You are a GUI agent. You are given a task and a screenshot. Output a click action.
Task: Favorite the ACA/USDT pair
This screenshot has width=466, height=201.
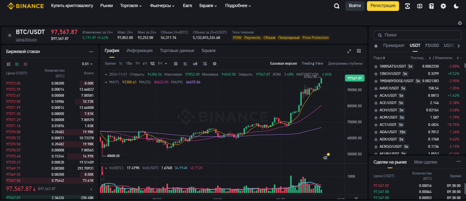[376, 95]
